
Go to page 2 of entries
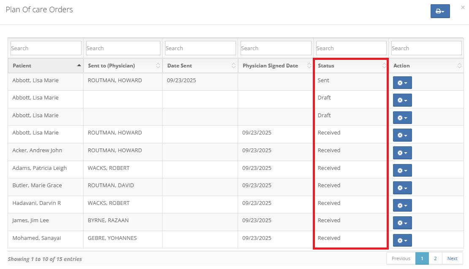click(x=435, y=258)
